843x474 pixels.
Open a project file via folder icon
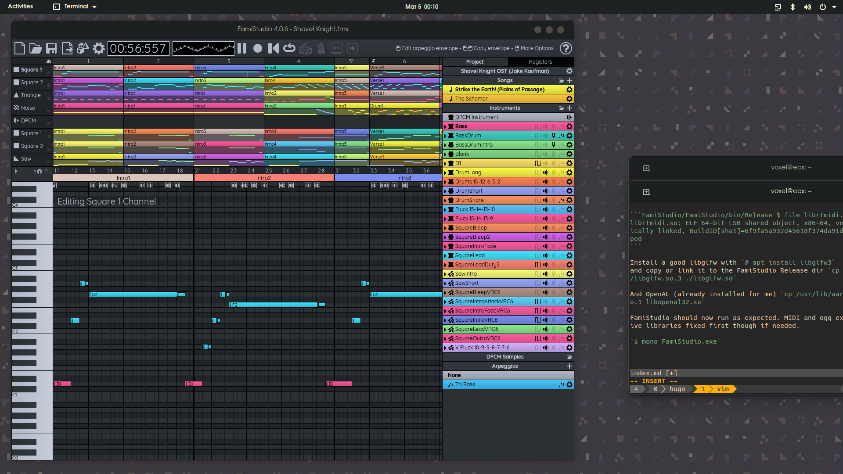point(36,48)
